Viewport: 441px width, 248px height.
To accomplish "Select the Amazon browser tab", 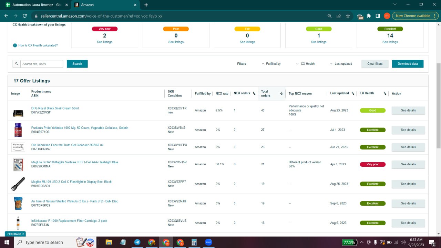I will pos(105,5).
